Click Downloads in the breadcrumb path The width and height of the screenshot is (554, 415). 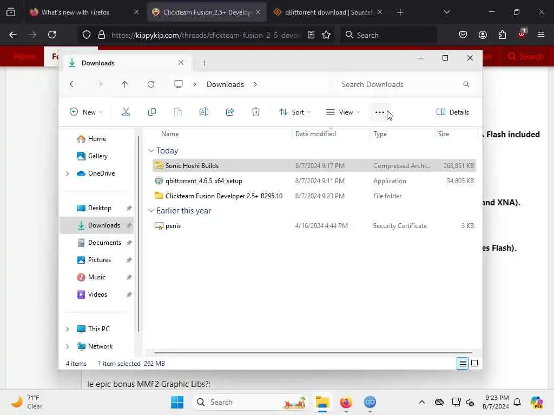(x=225, y=84)
